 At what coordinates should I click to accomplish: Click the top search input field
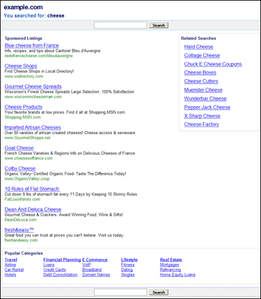(121, 25)
